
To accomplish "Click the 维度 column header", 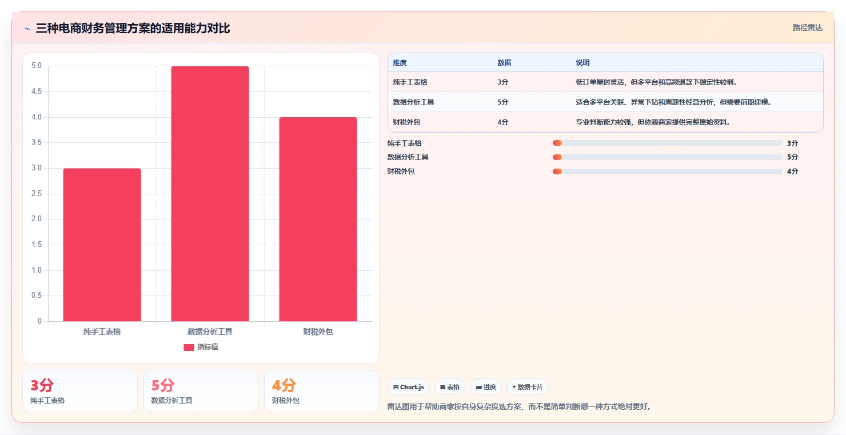I will pos(400,63).
